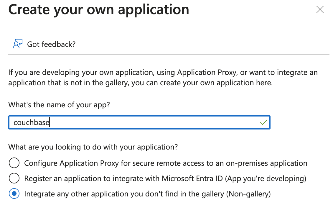The height and width of the screenshot is (210, 333).
Task: Select the Configure Application Proxy radio button
Action: tap(14, 163)
